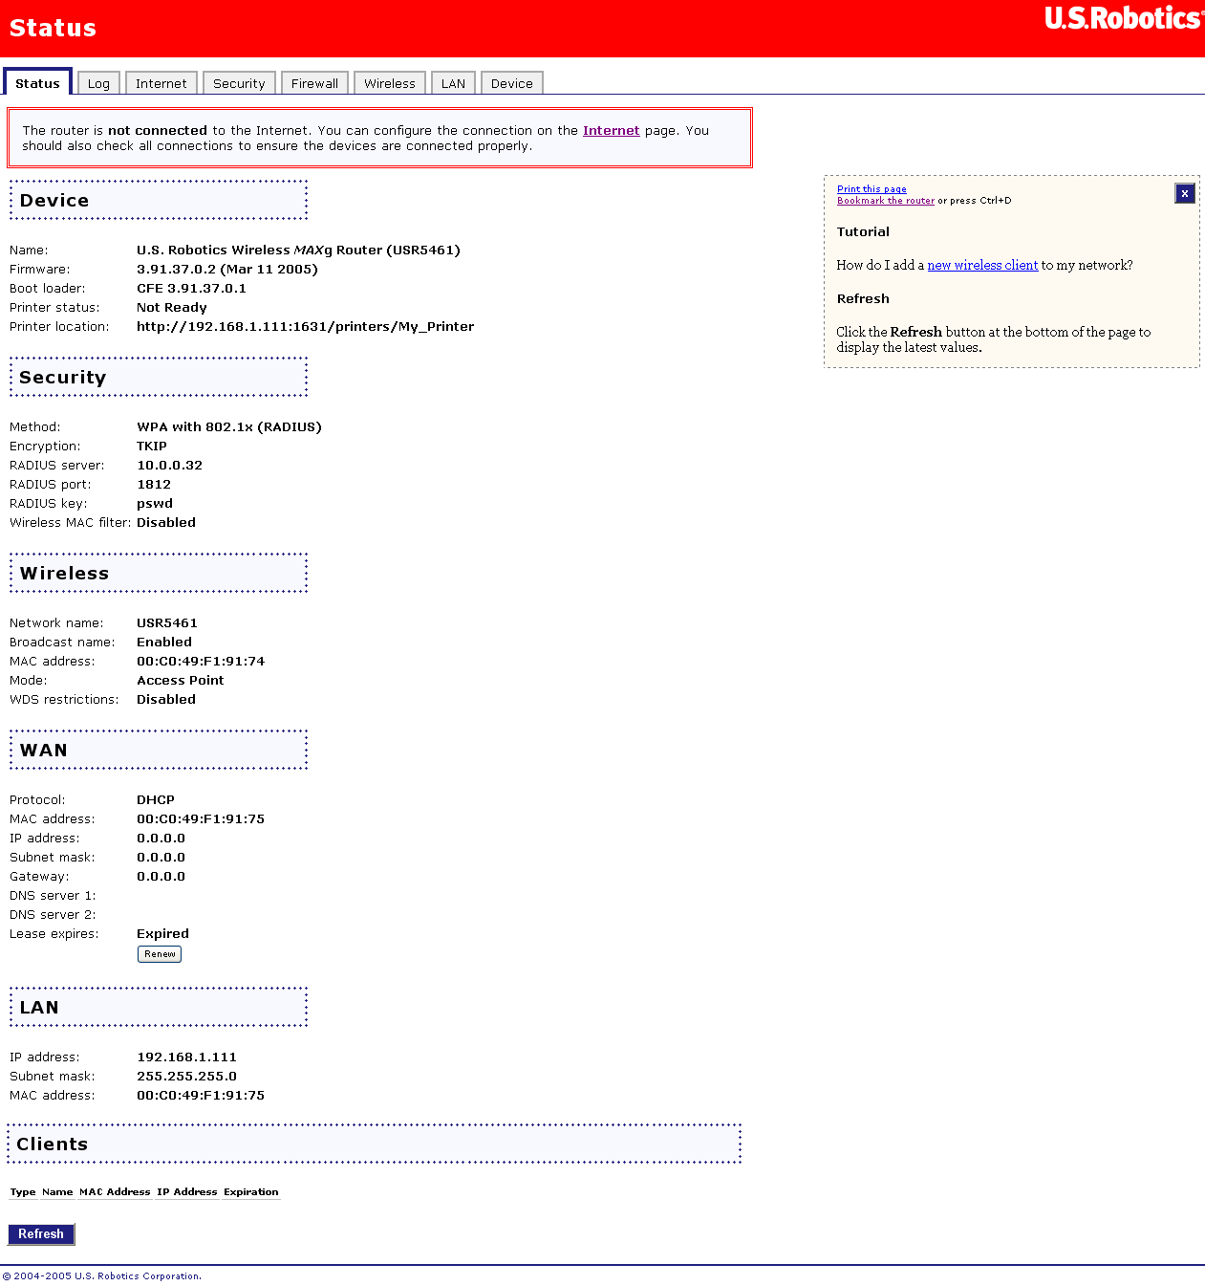This screenshot has height=1286, width=1205.
Task: Click the router name USR5461 model text
Action: click(x=298, y=250)
